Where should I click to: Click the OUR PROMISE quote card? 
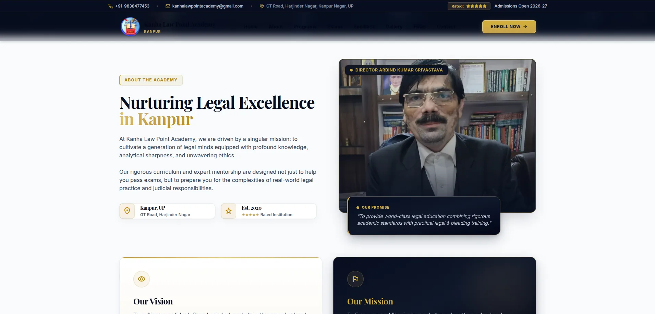(424, 215)
